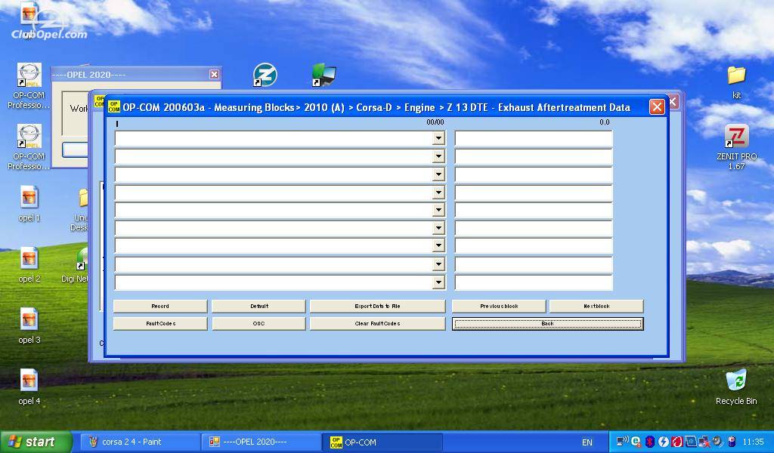Image resolution: width=774 pixels, height=453 pixels.
Task: Click the EN language indicator
Action: [x=587, y=442]
